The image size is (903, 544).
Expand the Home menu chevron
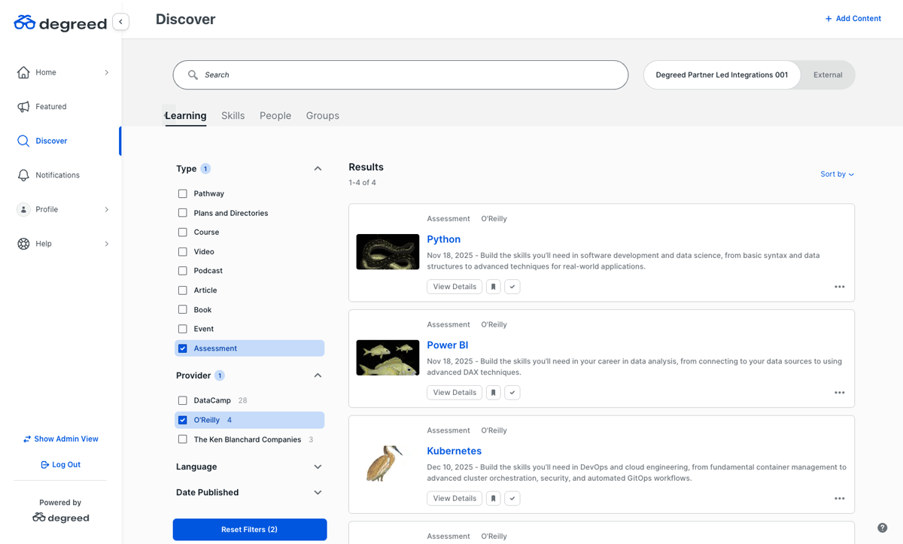point(106,73)
